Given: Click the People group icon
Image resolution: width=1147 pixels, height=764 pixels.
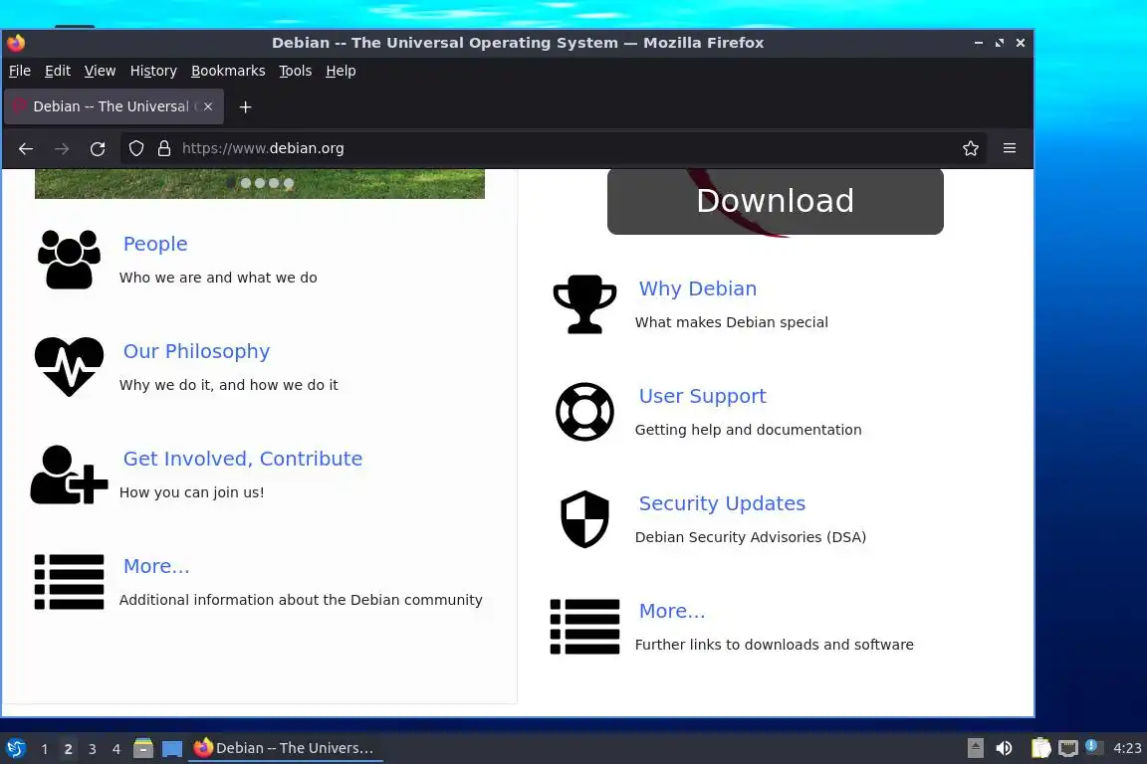Looking at the screenshot, I should (x=69, y=260).
